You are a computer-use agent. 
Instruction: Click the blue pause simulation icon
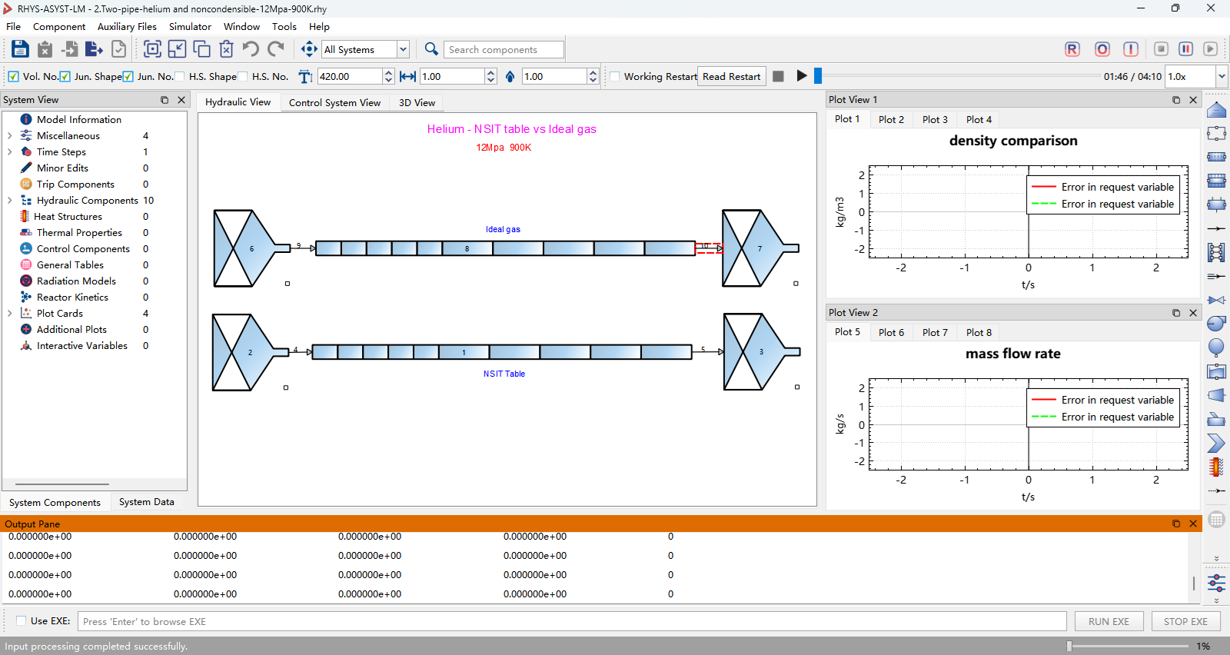coord(1186,49)
